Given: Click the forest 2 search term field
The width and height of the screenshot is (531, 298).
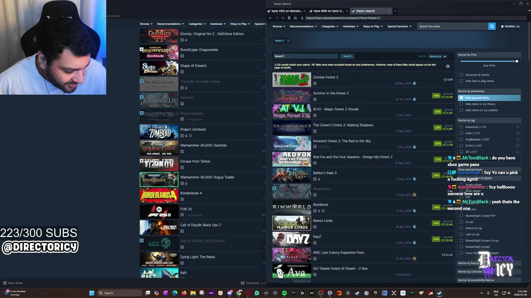Looking at the screenshot, I should [306, 56].
